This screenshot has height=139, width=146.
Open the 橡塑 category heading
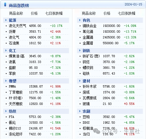[x=12, y=81]
